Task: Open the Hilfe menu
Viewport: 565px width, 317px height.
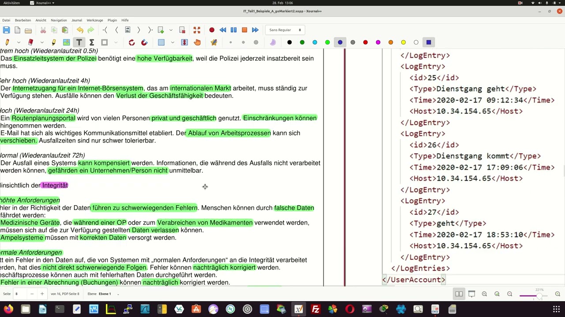Action: pyautogui.click(x=125, y=20)
